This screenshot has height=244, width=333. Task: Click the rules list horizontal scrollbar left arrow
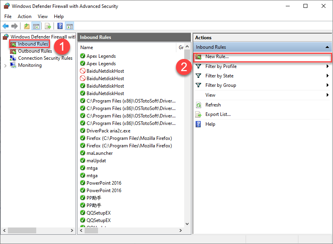click(x=81, y=230)
